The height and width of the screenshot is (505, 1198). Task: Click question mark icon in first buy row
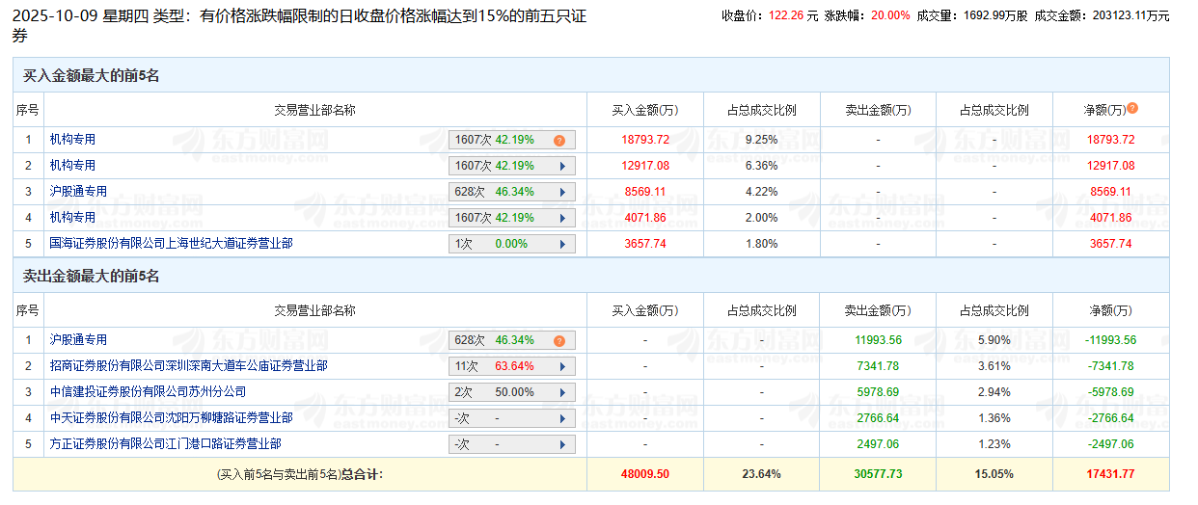(x=558, y=141)
